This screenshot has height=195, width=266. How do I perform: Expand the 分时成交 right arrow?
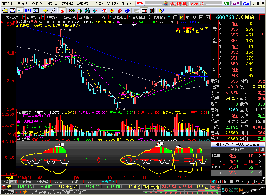coord(257,150)
